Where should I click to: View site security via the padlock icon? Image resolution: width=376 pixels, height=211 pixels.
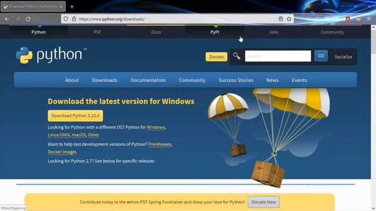(x=74, y=19)
